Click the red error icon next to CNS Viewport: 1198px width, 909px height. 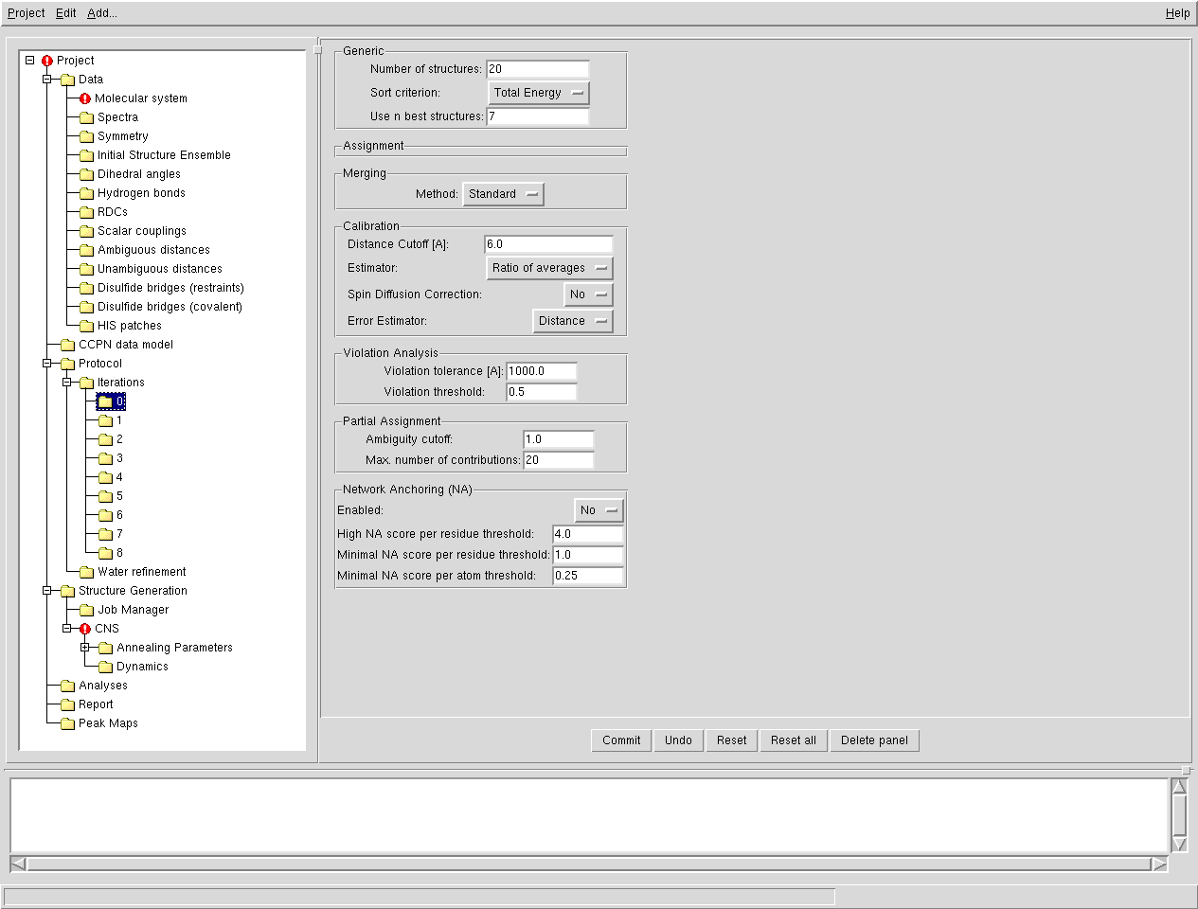(x=85, y=629)
